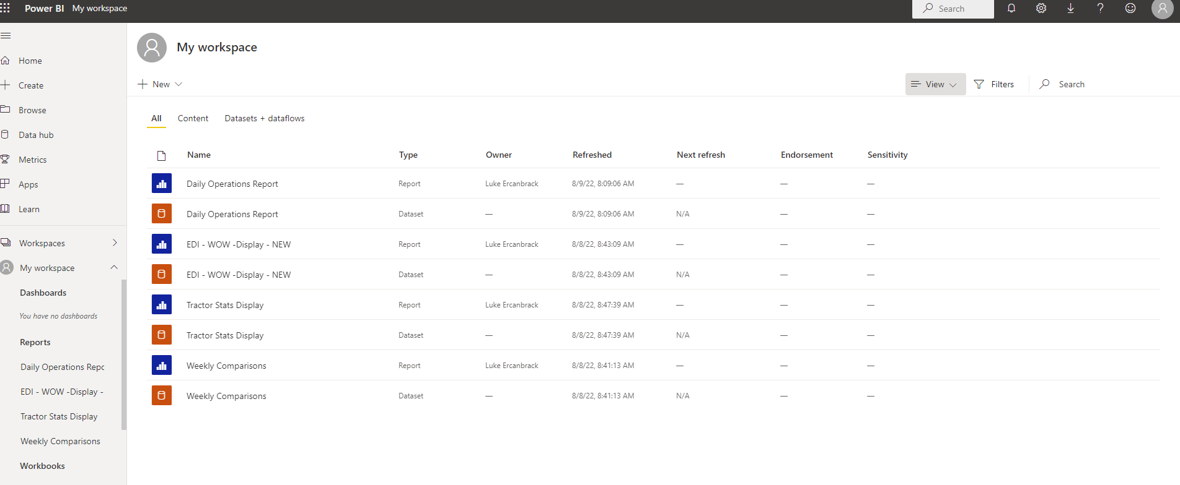Open the user account avatar

click(x=1163, y=9)
